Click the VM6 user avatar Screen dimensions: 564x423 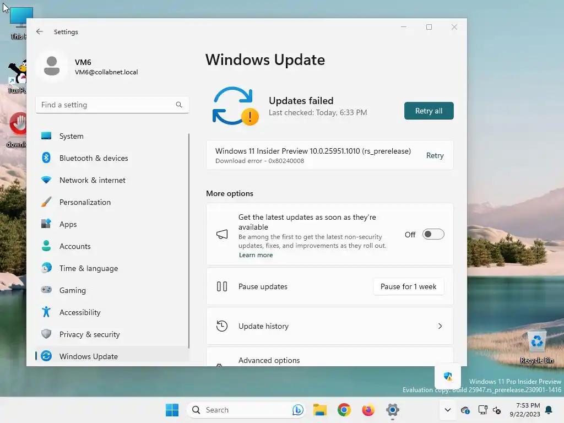point(52,66)
